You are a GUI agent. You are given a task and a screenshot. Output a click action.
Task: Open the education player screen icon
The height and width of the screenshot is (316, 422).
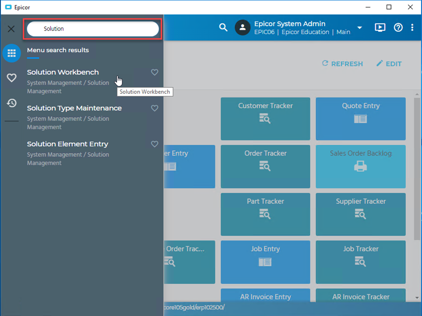(x=380, y=27)
